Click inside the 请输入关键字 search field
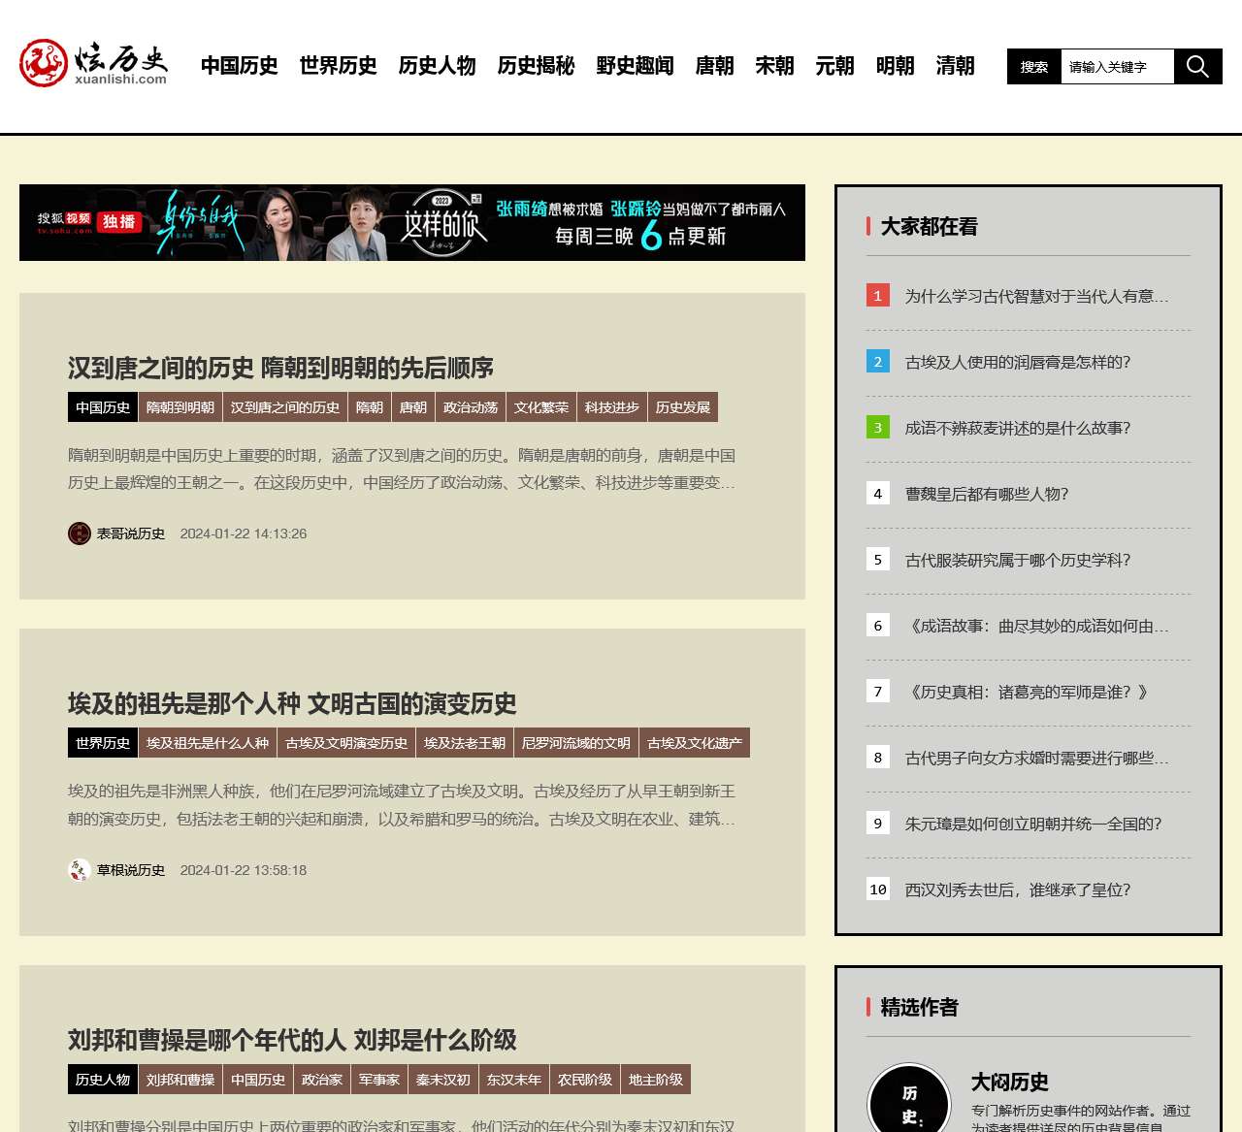Image resolution: width=1242 pixels, height=1132 pixels. tap(1117, 66)
